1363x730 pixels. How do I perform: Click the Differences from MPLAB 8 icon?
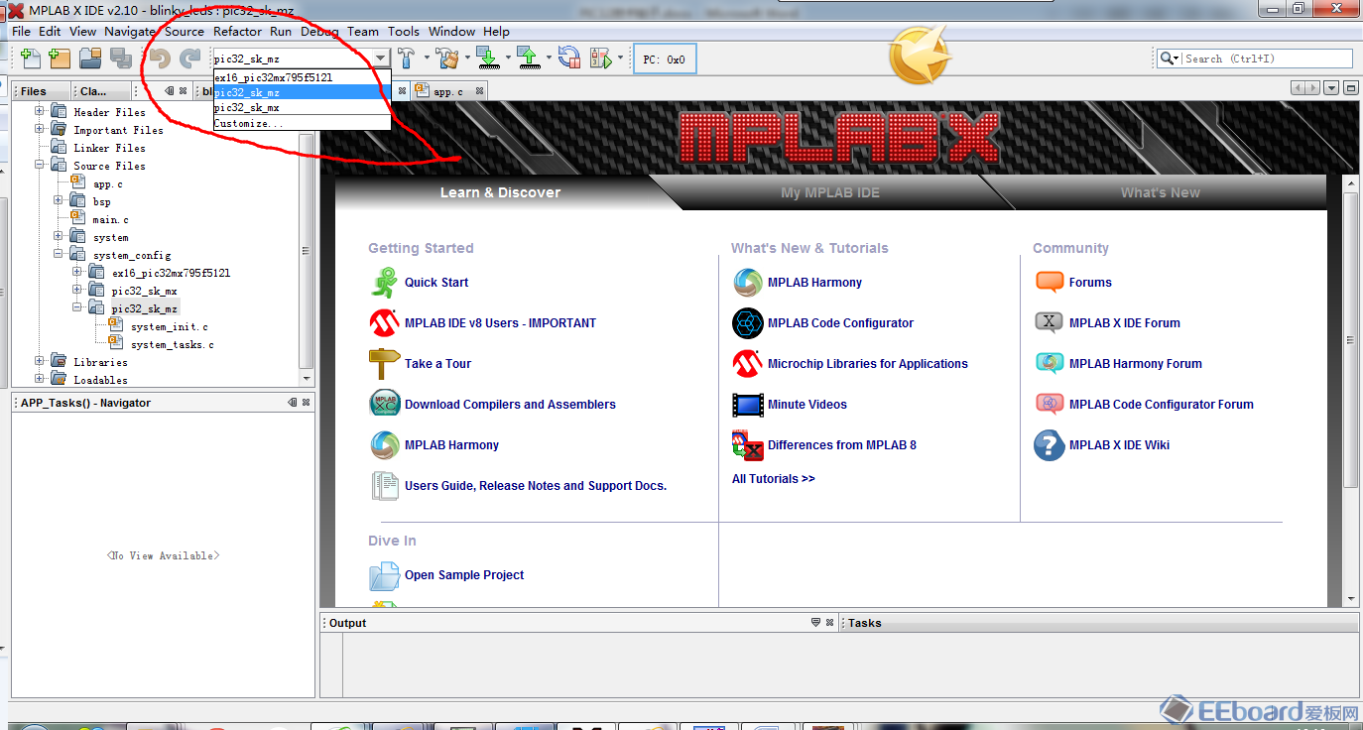click(x=748, y=445)
